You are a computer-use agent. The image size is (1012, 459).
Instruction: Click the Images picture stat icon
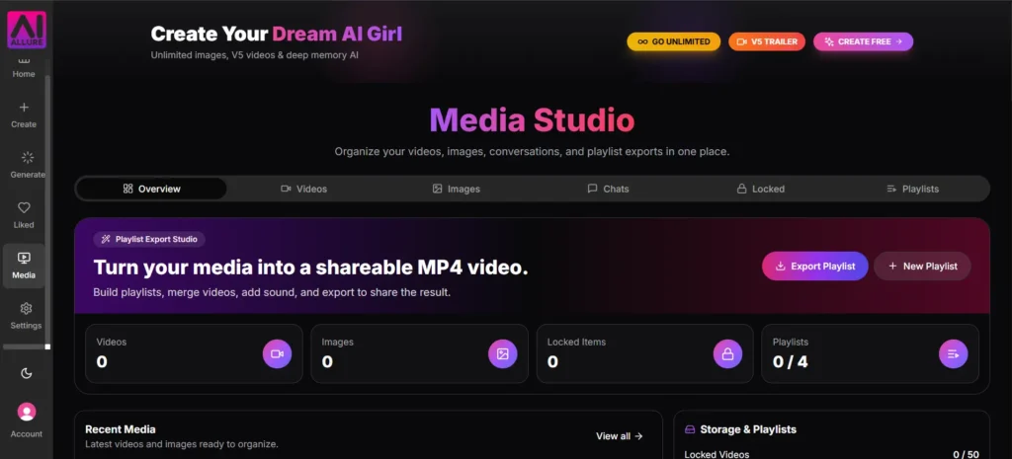[x=503, y=354]
